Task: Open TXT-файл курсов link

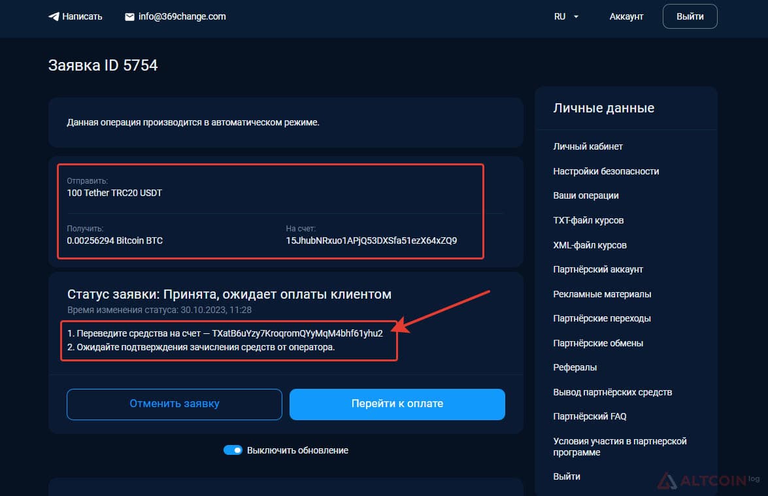Action: (x=588, y=220)
